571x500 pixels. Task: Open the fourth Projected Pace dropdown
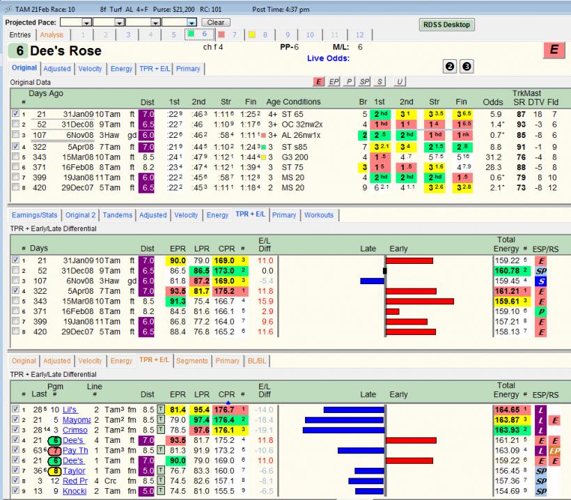tap(192, 22)
